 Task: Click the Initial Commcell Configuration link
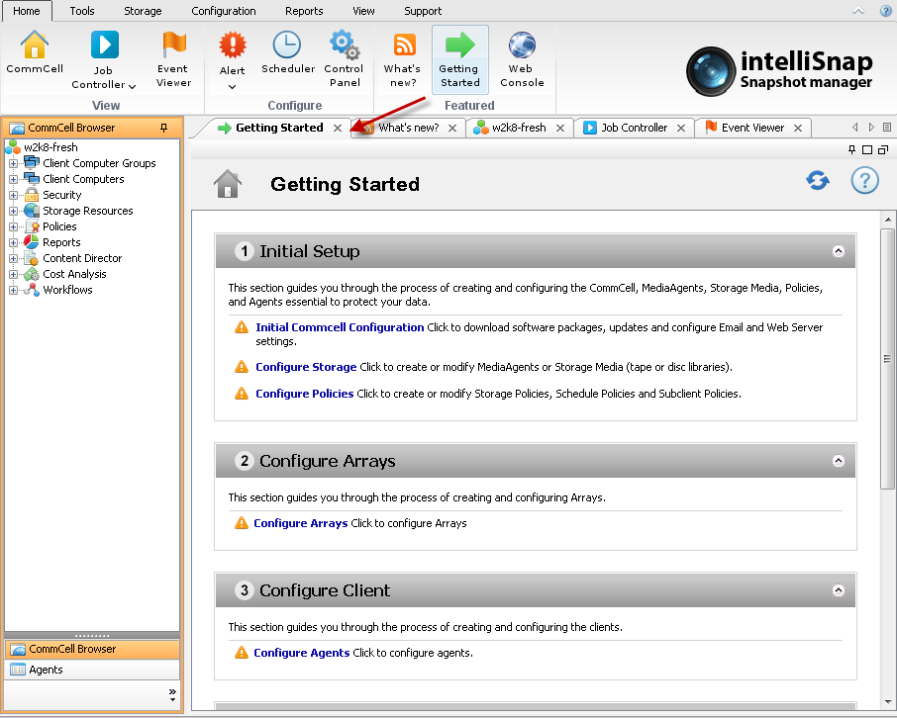tap(340, 327)
